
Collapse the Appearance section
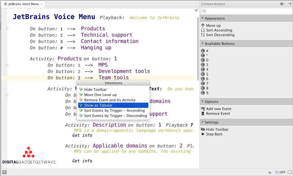coord(202,18)
